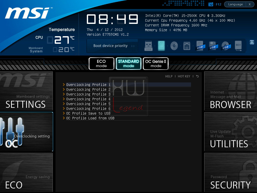The image size is (257, 193).
Task: Open the BROWSER panel
Action: [x=231, y=91]
